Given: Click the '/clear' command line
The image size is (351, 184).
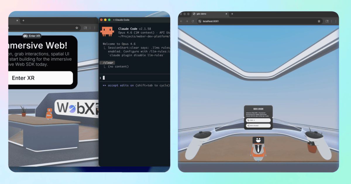Looking at the screenshot, I should click(x=107, y=63).
